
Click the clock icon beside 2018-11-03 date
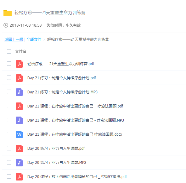6,25
